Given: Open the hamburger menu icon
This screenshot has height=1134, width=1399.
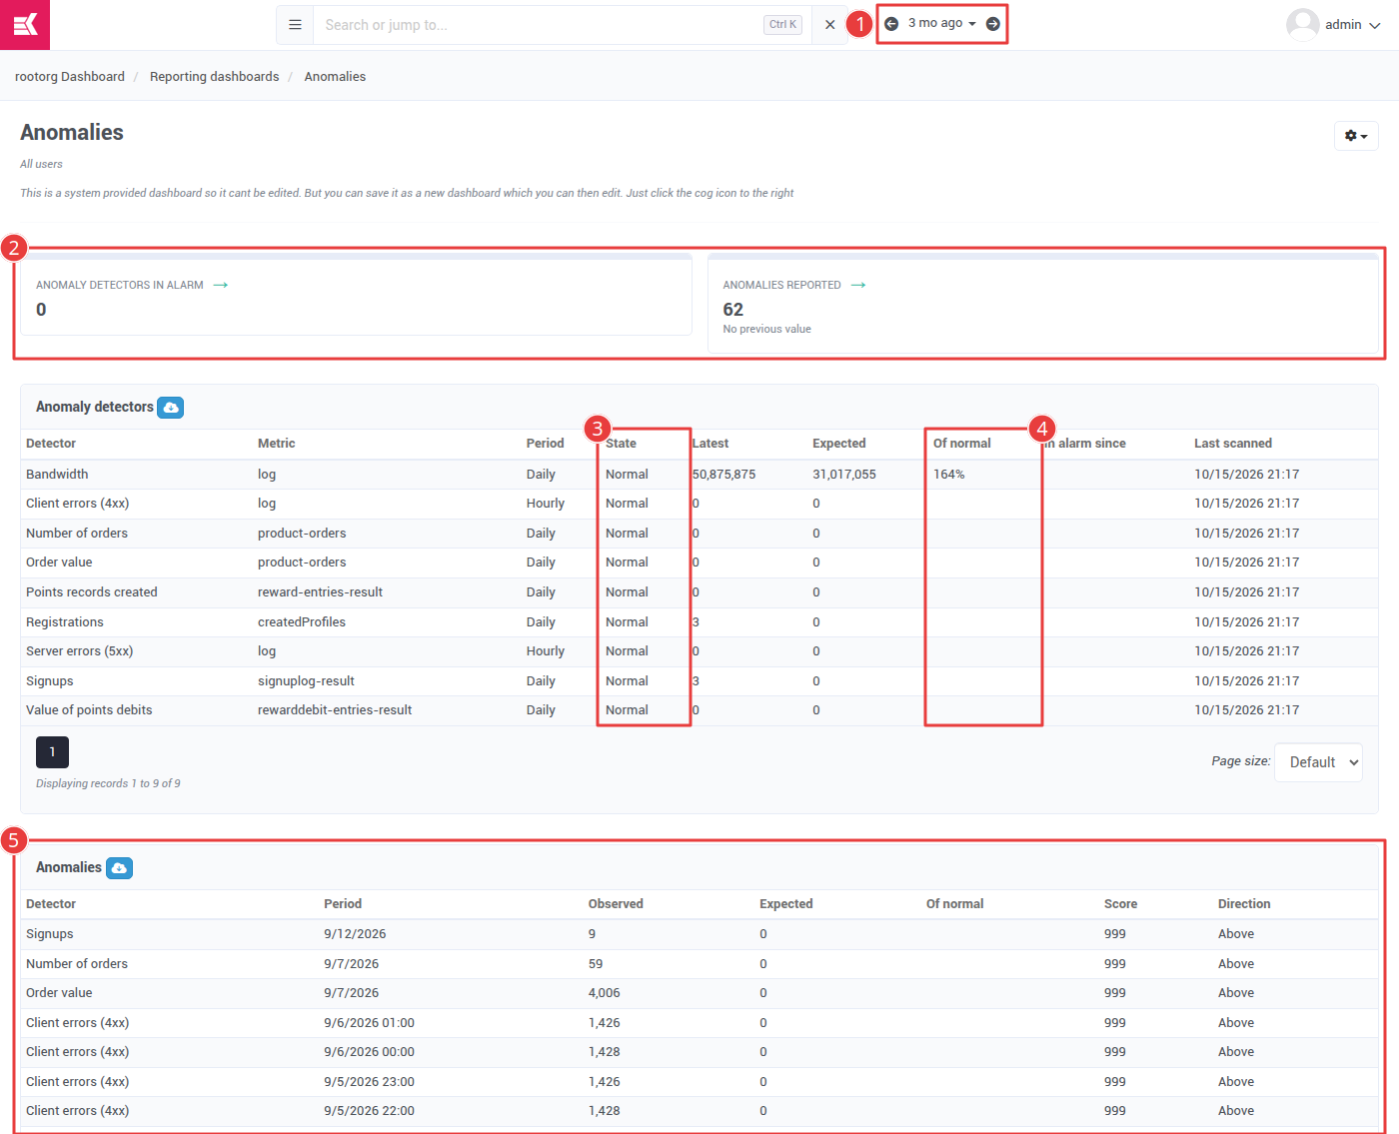Looking at the screenshot, I should [x=295, y=25].
